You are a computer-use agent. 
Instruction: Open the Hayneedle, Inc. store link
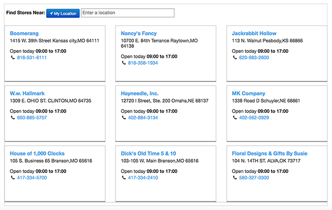pos(139,93)
